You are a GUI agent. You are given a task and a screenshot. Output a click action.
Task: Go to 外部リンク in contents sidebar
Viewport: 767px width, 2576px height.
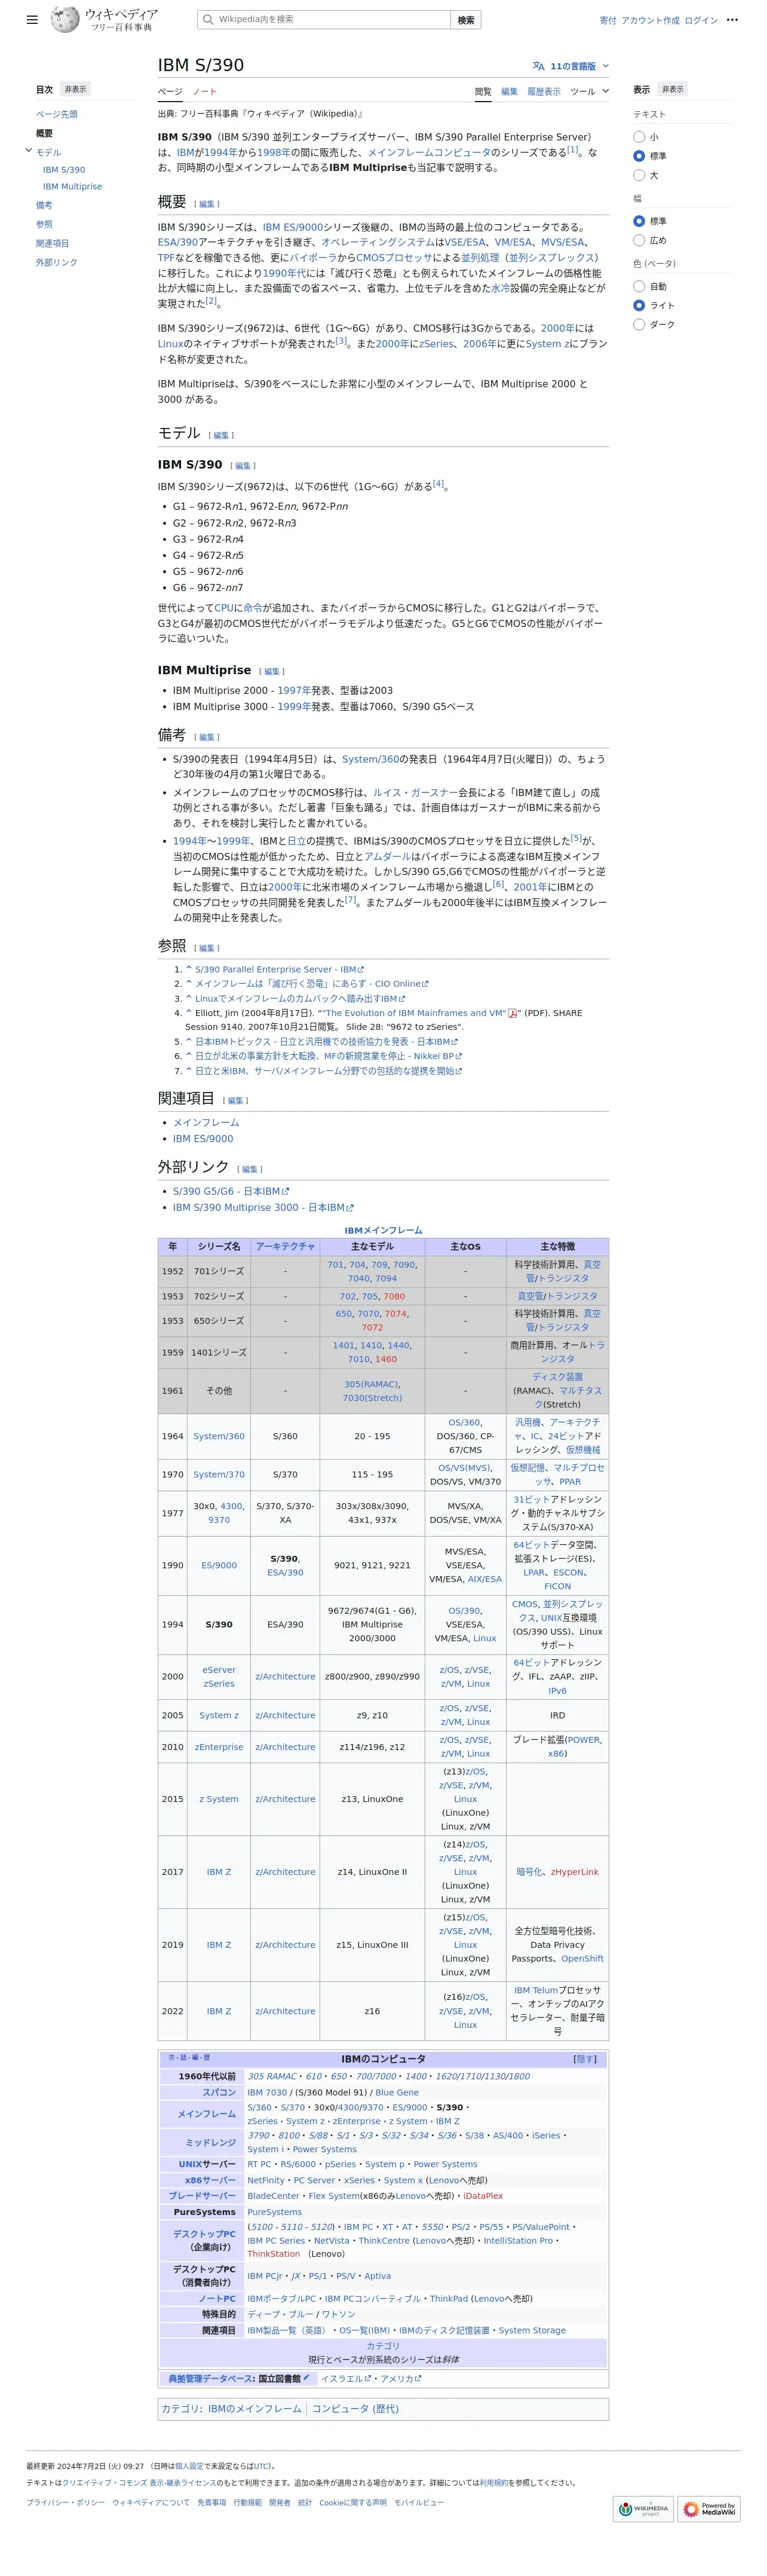pyautogui.click(x=57, y=262)
